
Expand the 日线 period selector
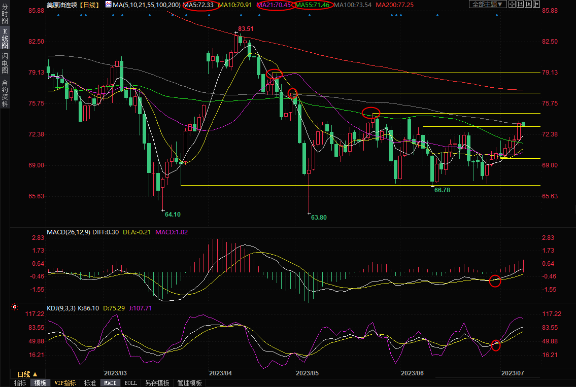tap(27, 374)
